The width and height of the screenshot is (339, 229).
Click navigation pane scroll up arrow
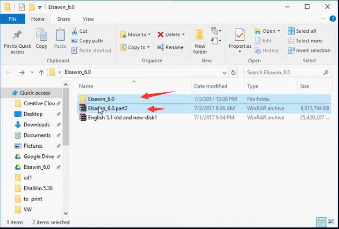tap(66, 84)
